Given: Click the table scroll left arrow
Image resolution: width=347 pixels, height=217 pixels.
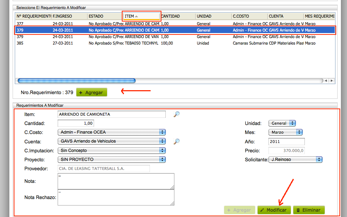Looking at the screenshot, I should 326,81.
